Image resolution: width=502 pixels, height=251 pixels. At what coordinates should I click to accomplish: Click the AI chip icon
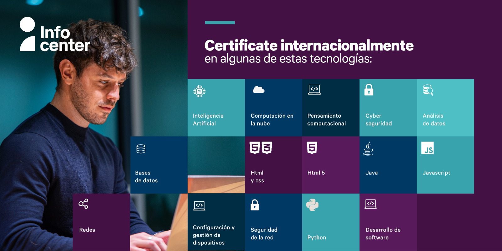[x=199, y=91]
